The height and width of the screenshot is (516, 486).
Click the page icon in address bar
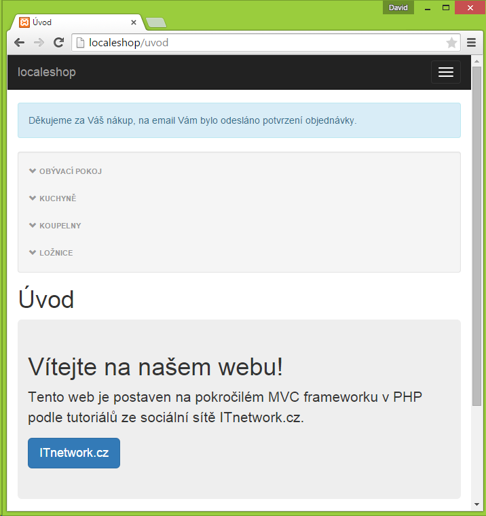[x=80, y=43]
